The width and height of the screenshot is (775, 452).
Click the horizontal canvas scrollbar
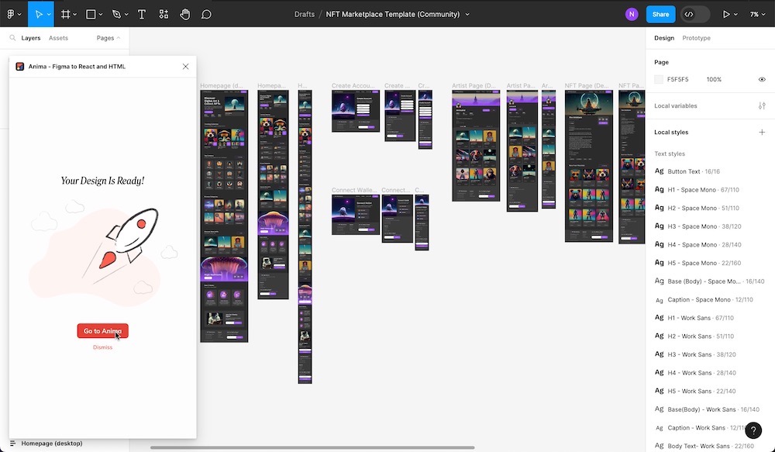point(312,447)
